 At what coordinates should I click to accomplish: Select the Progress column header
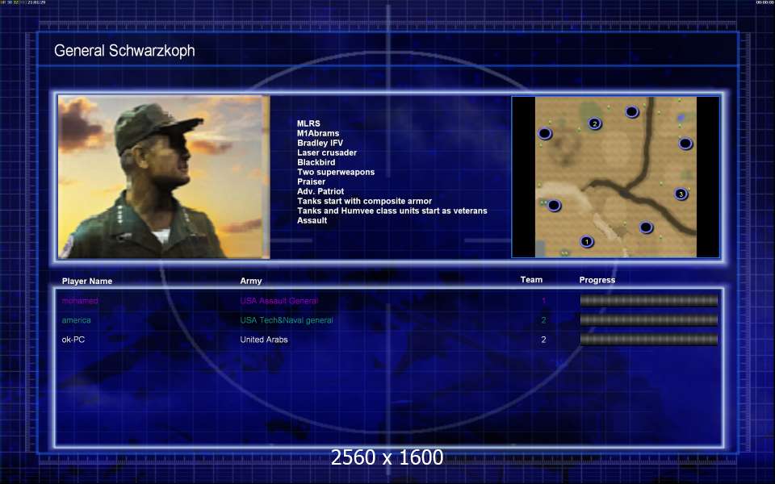597,280
